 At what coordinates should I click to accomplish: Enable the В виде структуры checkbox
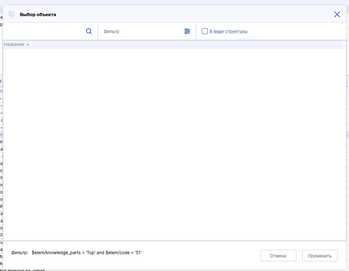[x=205, y=31]
